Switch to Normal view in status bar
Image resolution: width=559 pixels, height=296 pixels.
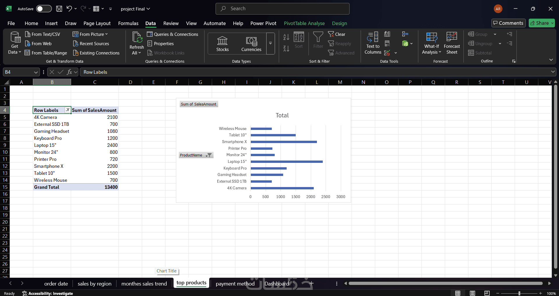tap(458, 293)
